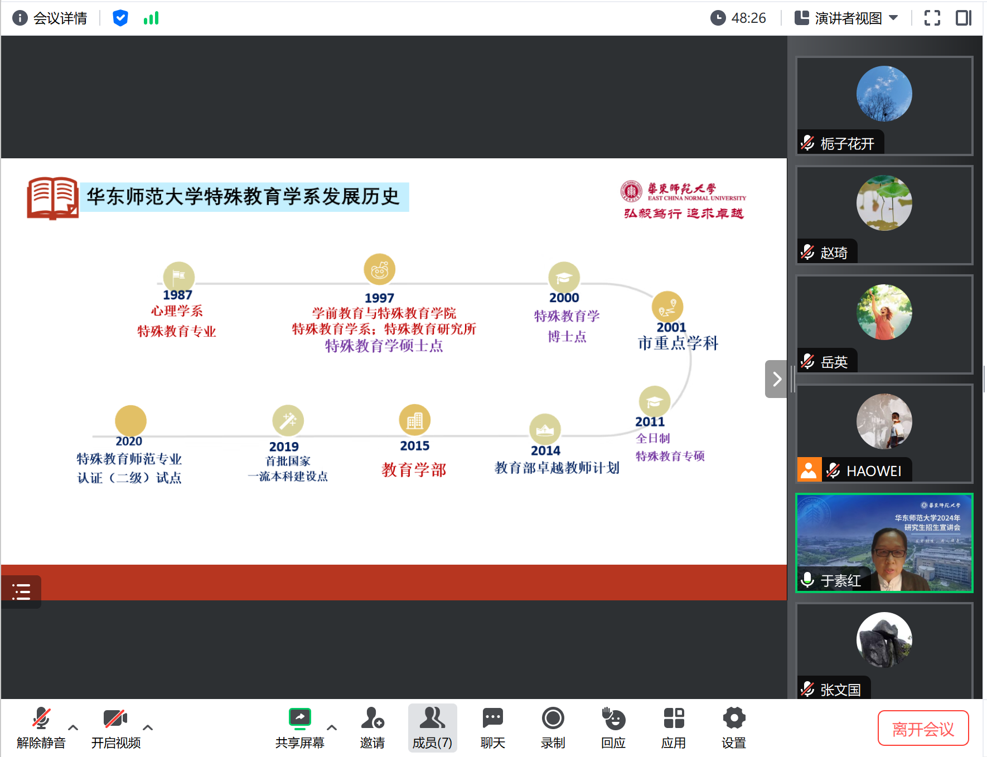The height and width of the screenshot is (757, 987).
Task: Click the text 市重点学科
Action: 678,343
